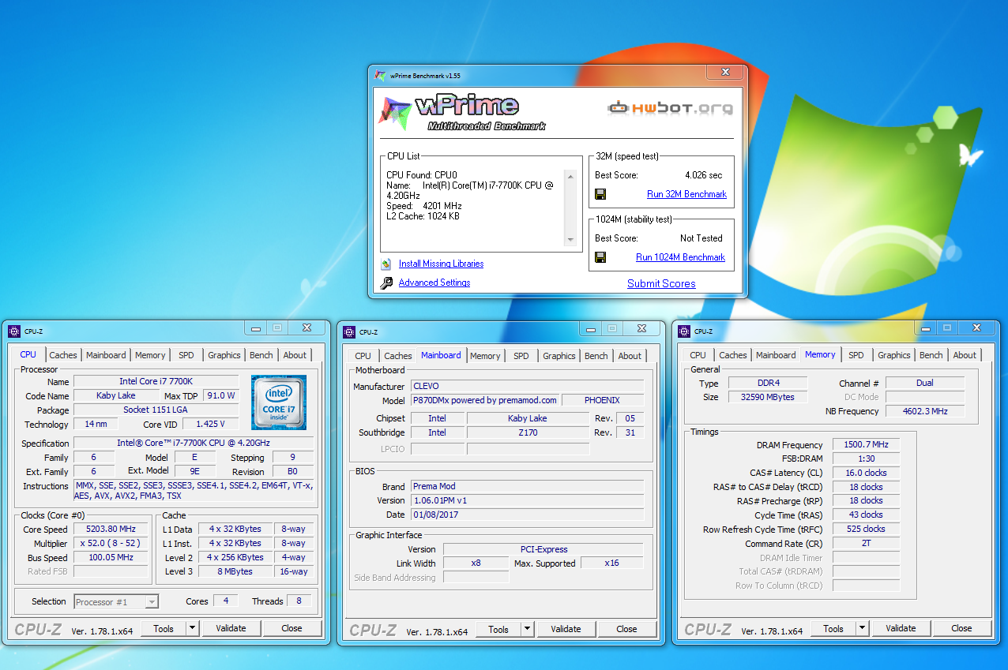Select the Core Speed value 5203.80 MHz
The width and height of the screenshot is (1008, 670).
(x=111, y=529)
